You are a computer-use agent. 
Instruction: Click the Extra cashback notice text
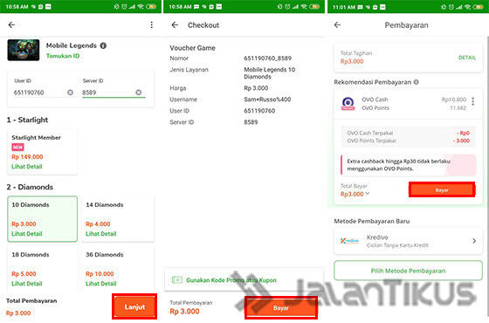pos(398,165)
